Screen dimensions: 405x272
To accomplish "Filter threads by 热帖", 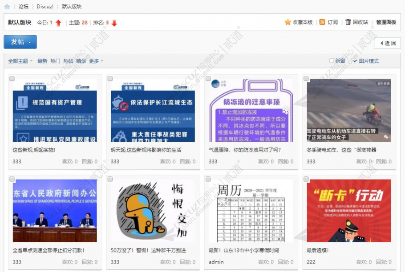I will [x=68, y=61].
